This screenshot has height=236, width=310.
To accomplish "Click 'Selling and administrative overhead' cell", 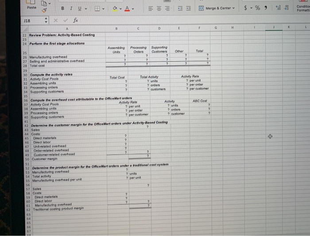I will (57, 61).
